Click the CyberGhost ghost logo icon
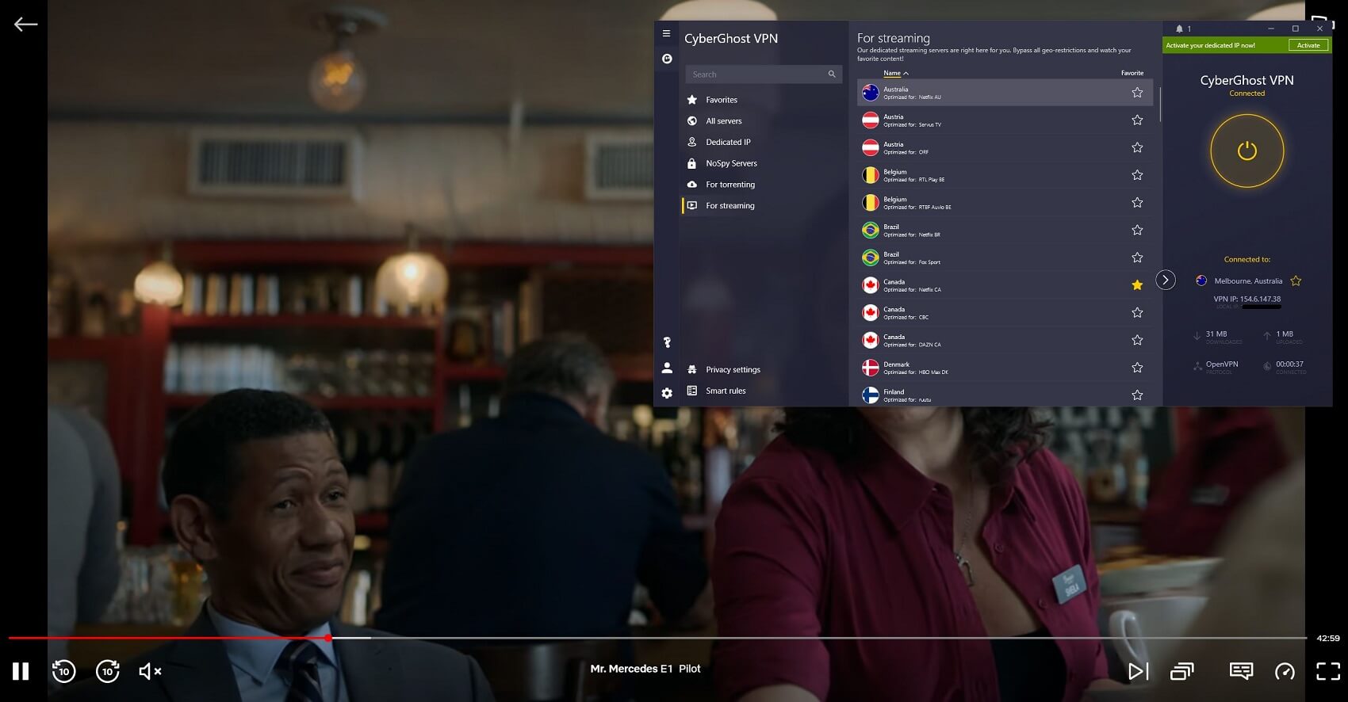Viewport: 1348px width, 702px height. (667, 59)
